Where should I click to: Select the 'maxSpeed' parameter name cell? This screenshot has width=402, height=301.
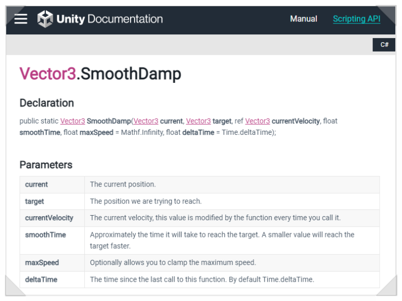(x=52, y=263)
